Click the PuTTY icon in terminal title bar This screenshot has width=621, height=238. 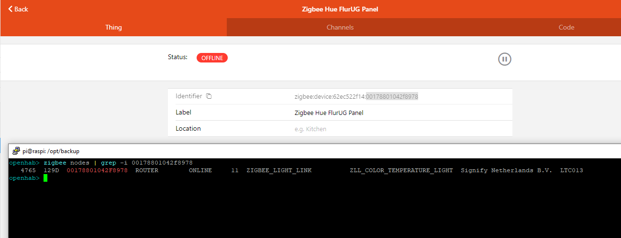click(x=16, y=151)
